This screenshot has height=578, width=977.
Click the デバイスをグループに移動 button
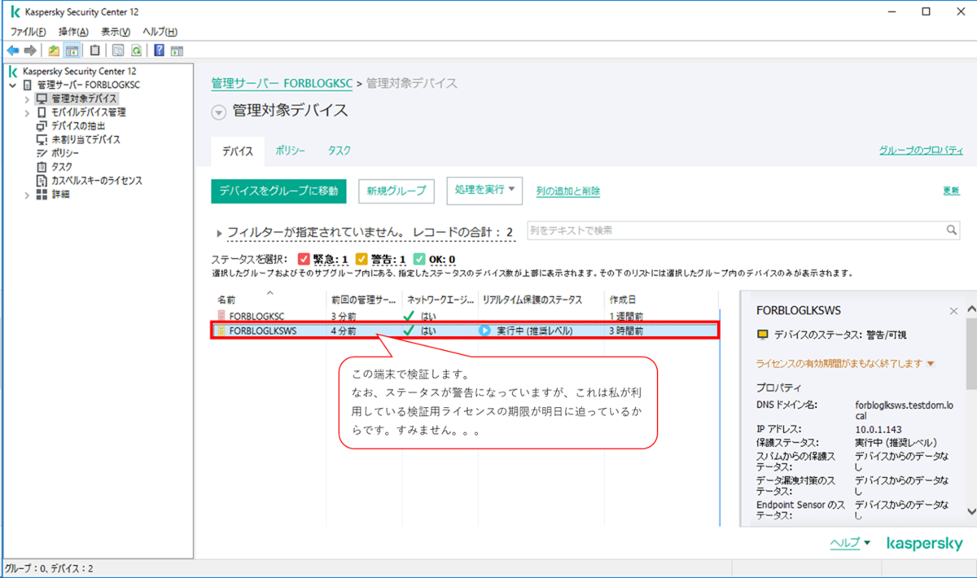(278, 190)
